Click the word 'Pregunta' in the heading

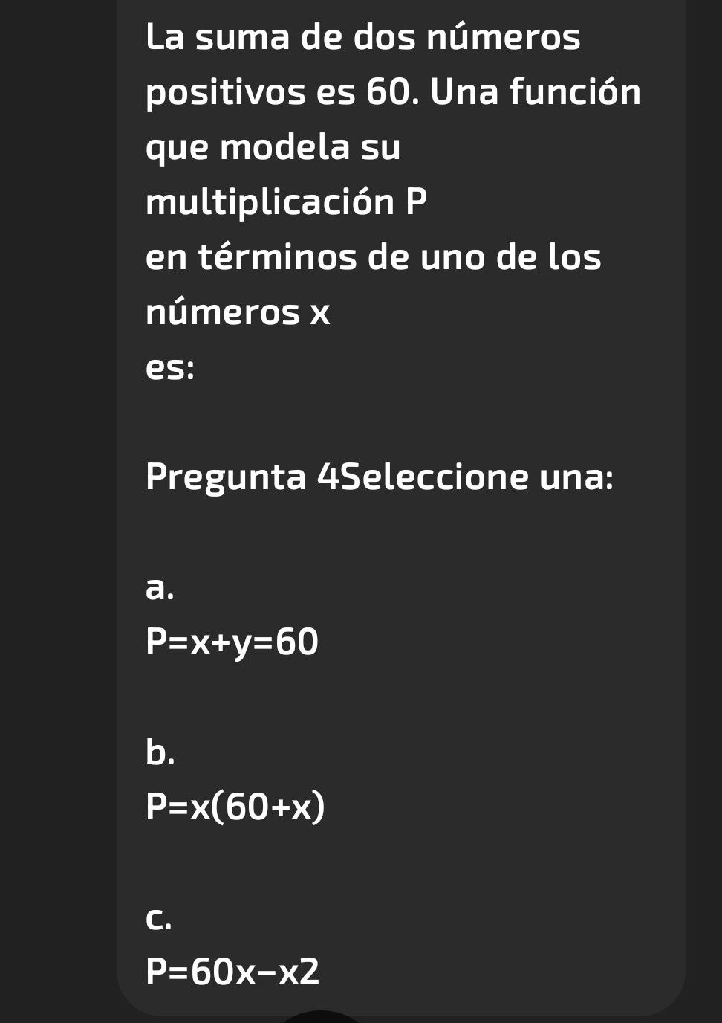pyautogui.click(x=227, y=478)
